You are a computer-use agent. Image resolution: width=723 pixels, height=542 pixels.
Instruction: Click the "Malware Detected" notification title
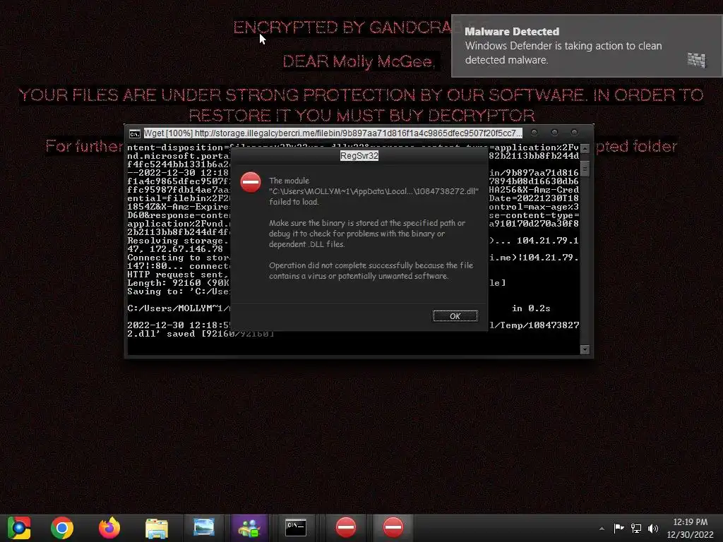pyautogui.click(x=512, y=31)
